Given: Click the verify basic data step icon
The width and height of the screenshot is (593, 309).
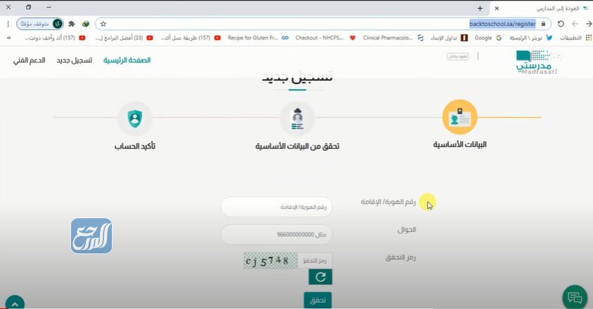Looking at the screenshot, I should pyautogui.click(x=298, y=118).
